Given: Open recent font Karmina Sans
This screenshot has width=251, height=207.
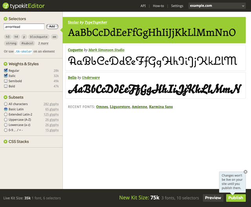Looking at the screenshot, I should (161, 107).
